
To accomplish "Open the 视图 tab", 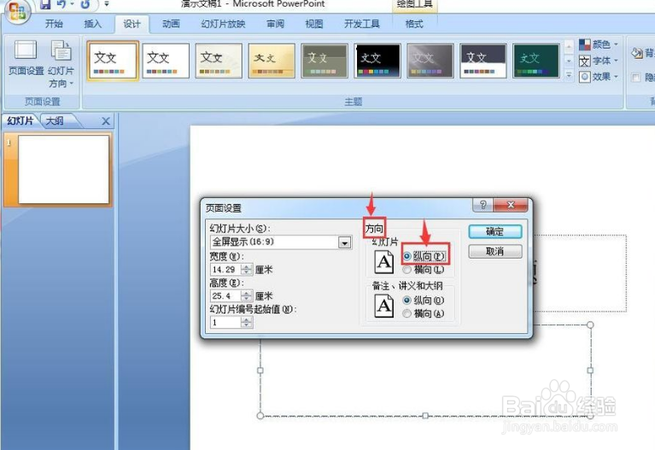I will (313, 24).
